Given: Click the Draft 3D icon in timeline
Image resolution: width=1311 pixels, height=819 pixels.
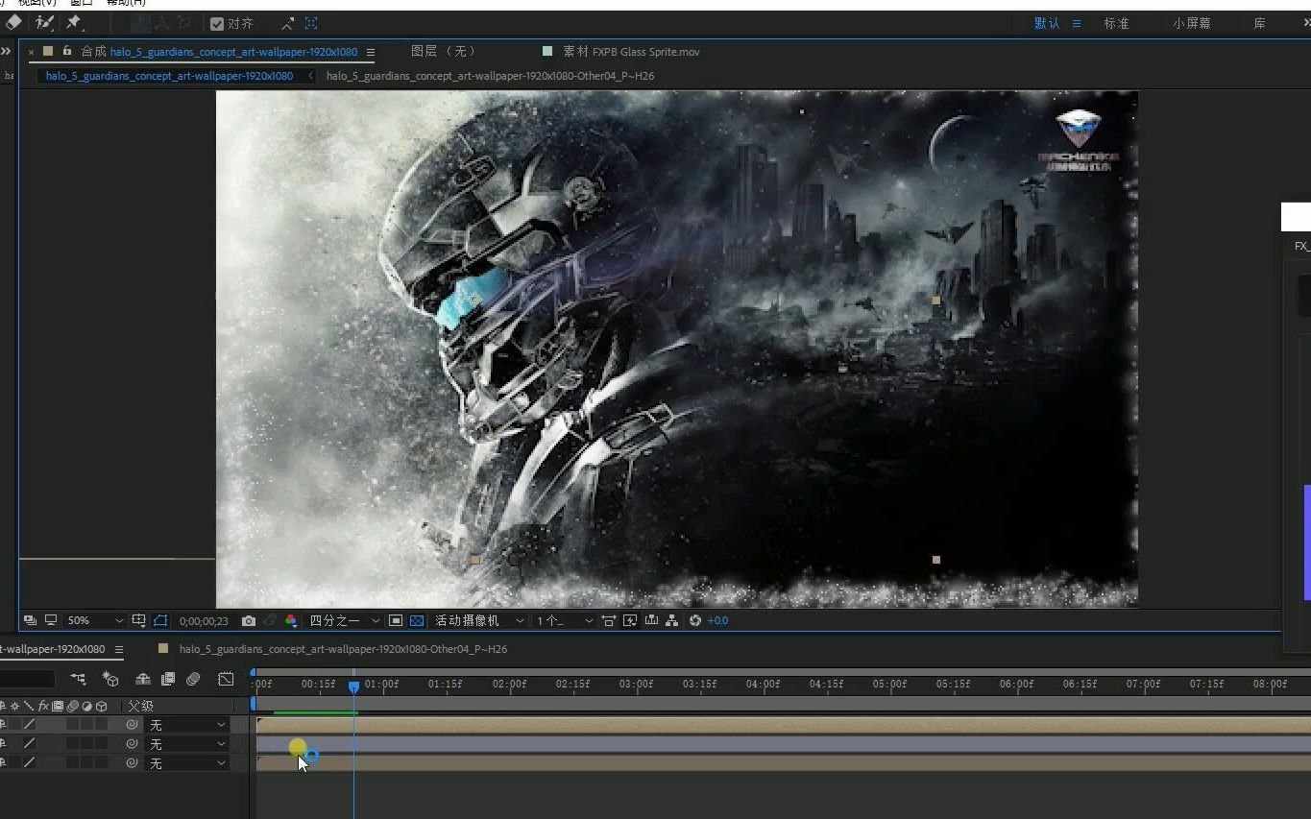Looking at the screenshot, I should point(110,679).
